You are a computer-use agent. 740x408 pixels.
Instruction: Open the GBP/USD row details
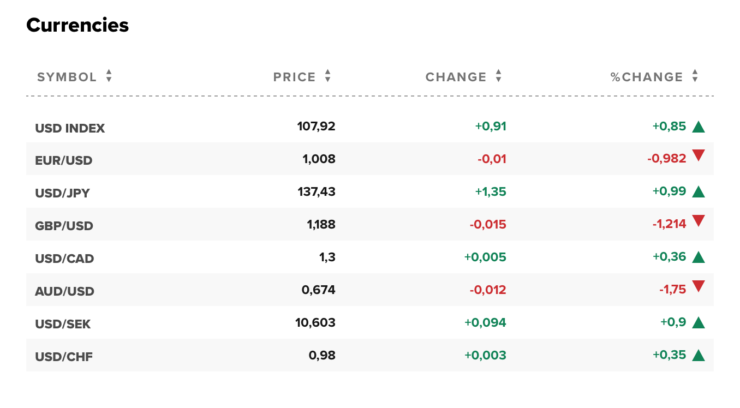coord(64,225)
